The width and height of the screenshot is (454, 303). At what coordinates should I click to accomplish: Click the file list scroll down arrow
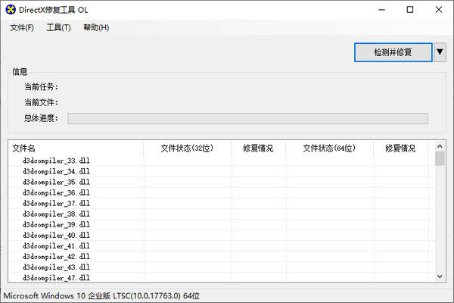[440, 276]
